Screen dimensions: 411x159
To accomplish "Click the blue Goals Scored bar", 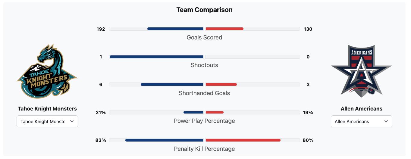I will 175,29.
